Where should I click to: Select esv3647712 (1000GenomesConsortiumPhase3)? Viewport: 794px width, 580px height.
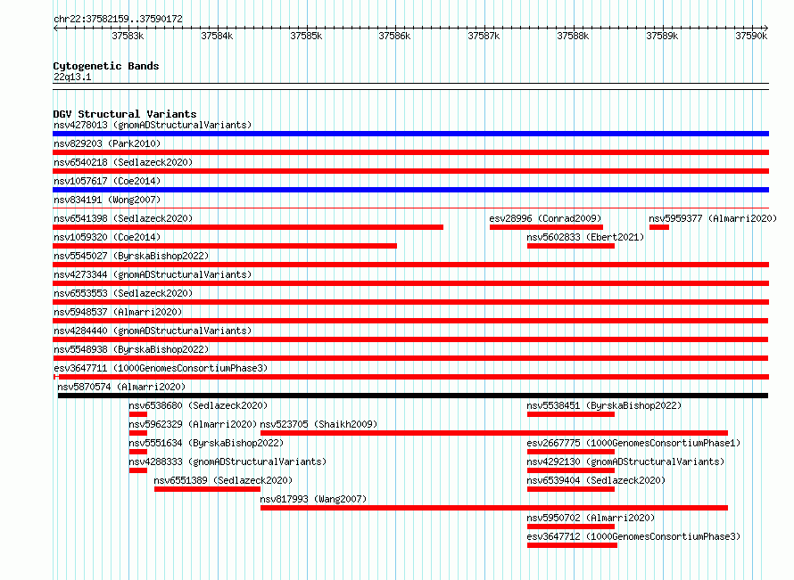tap(633, 536)
